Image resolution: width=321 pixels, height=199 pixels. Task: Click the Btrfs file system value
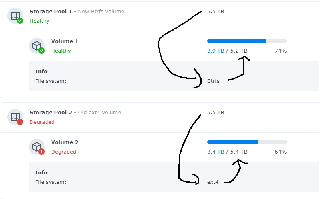213,81
